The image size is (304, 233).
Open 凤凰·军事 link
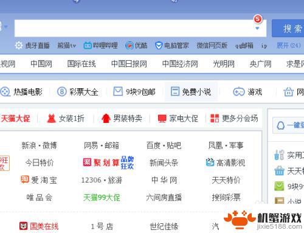[226, 145]
